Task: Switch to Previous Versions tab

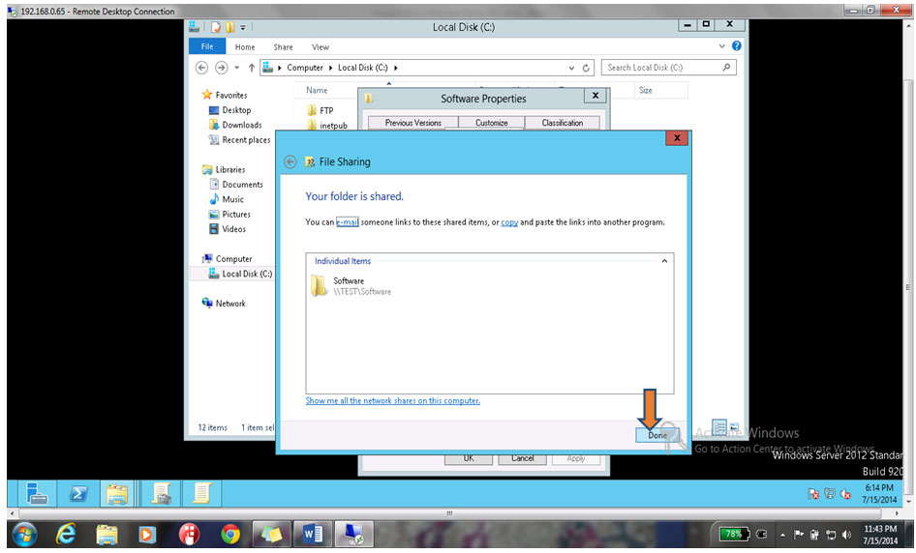Action: coord(413,123)
